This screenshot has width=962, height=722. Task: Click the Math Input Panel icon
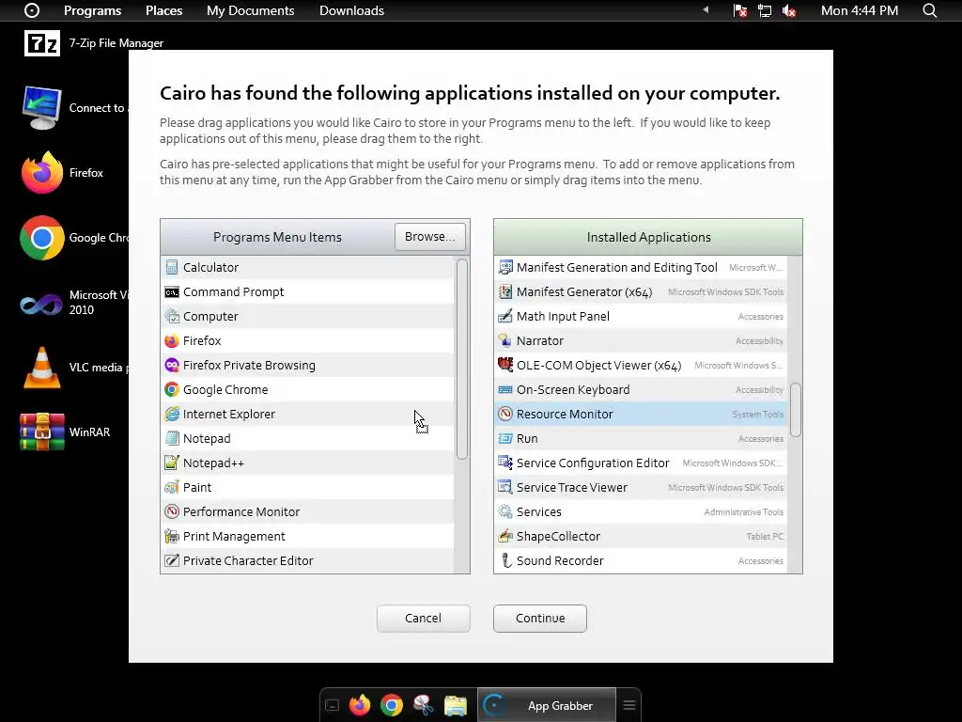(504, 316)
